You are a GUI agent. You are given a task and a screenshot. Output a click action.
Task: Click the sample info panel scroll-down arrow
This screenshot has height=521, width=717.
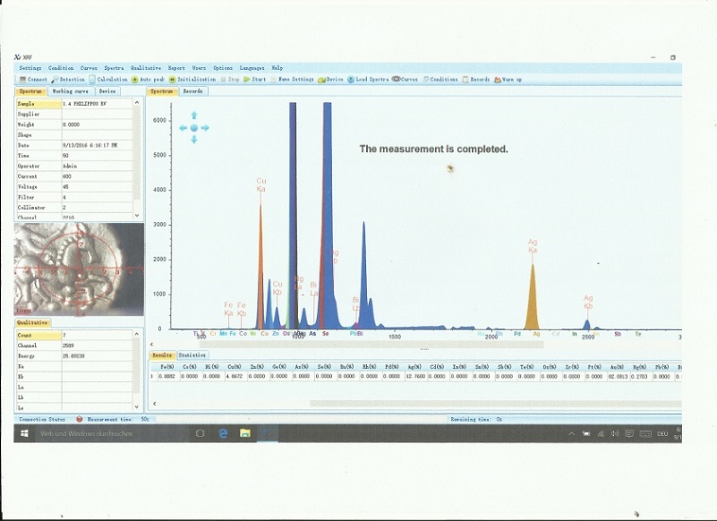137,216
